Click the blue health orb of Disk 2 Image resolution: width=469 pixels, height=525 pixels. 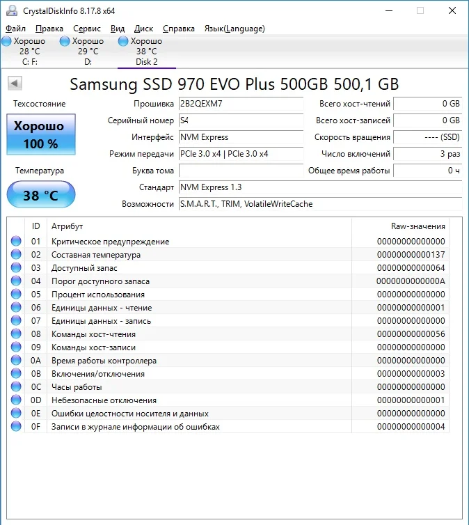[x=123, y=41]
